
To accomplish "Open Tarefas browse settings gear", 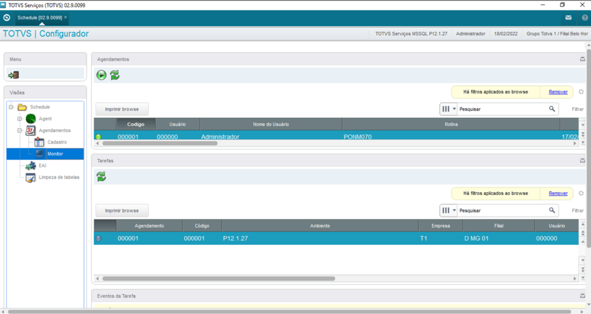I will pyautogui.click(x=581, y=193).
